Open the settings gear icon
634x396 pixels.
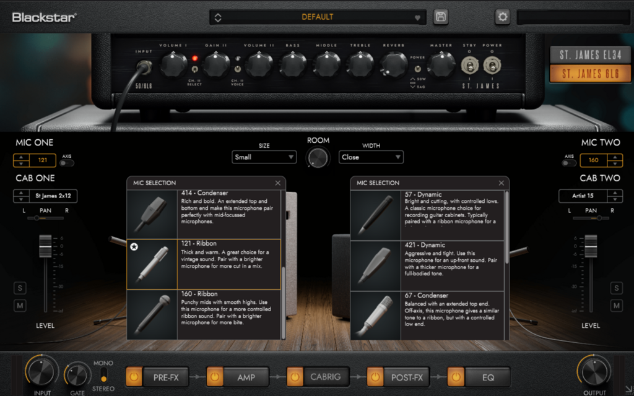pyautogui.click(x=502, y=17)
